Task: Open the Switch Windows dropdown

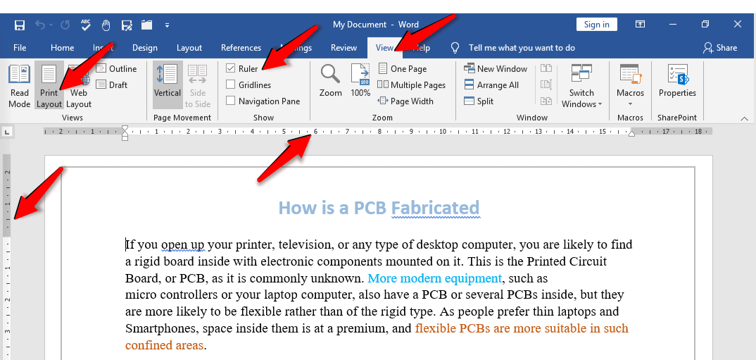Action: [x=582, y=86]
